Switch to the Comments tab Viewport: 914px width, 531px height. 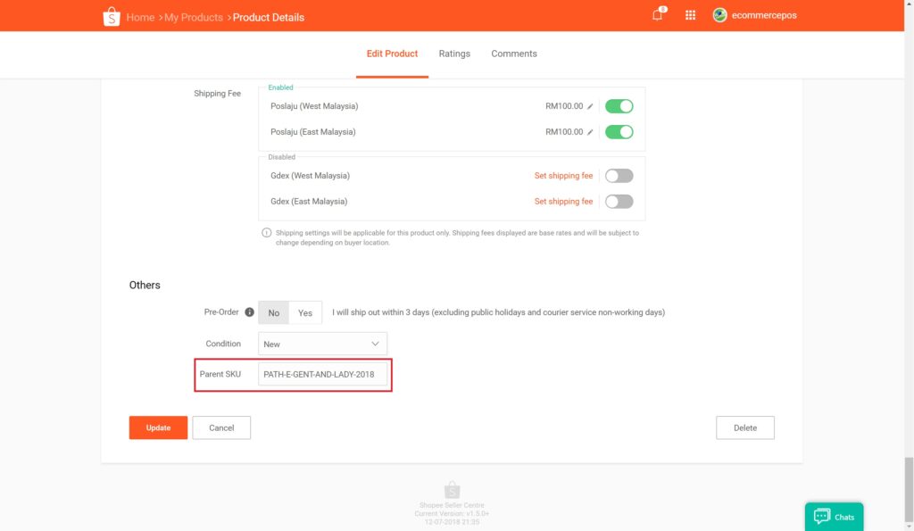point(514,54)
